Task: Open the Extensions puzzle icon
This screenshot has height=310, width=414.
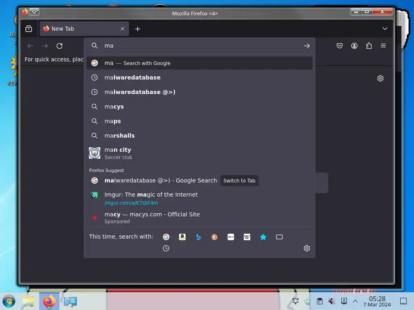Action: pyautogui.click(x=369, y=46)
